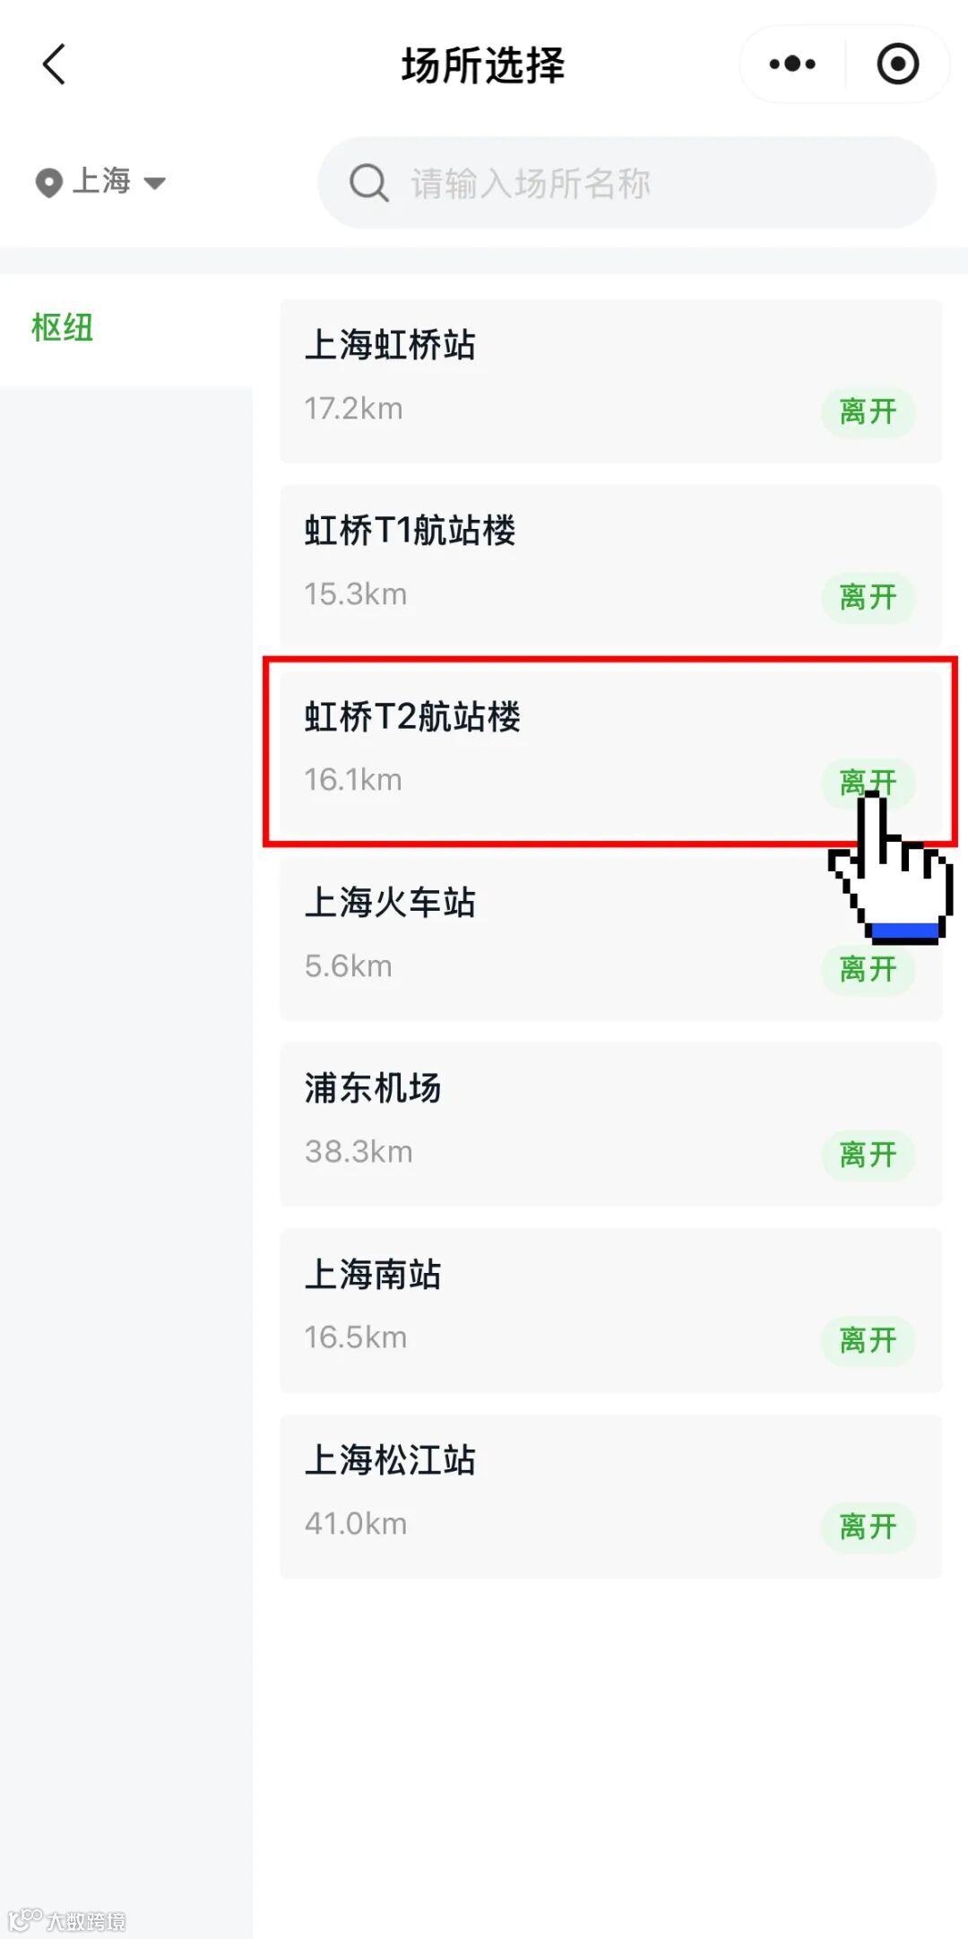Click 离开 for 上海火车站
The image size is (968, 1939).
(x=868, y=969)
